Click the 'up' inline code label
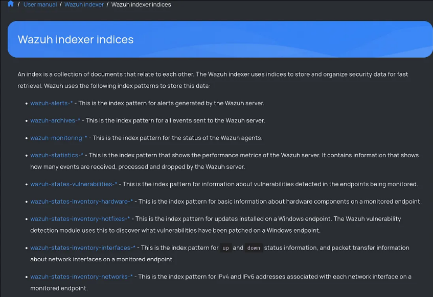The width and height of the screenshot is (433, 297). click(x=225, y=248)
